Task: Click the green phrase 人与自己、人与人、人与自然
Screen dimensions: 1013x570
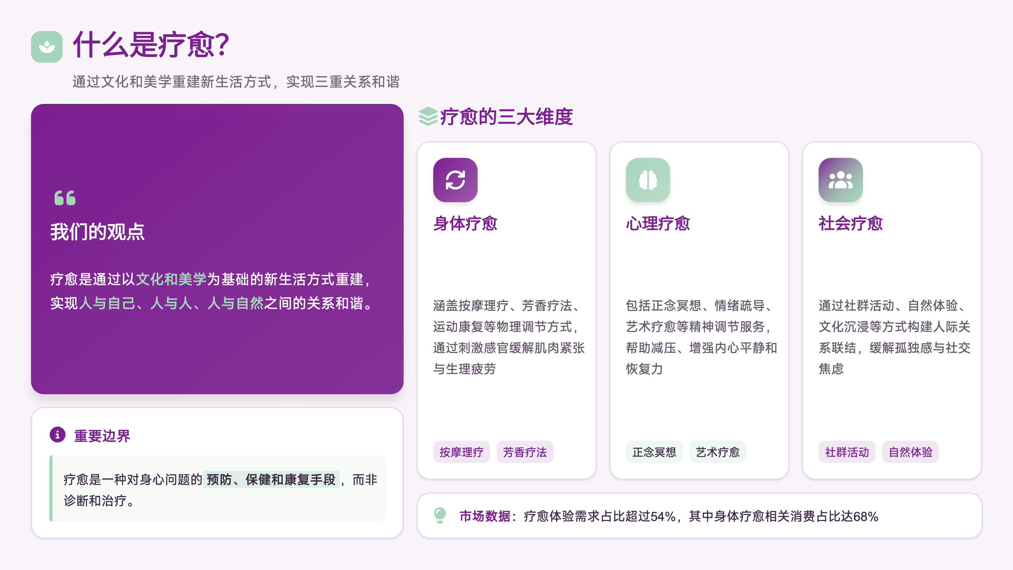Action: point(171,303)
